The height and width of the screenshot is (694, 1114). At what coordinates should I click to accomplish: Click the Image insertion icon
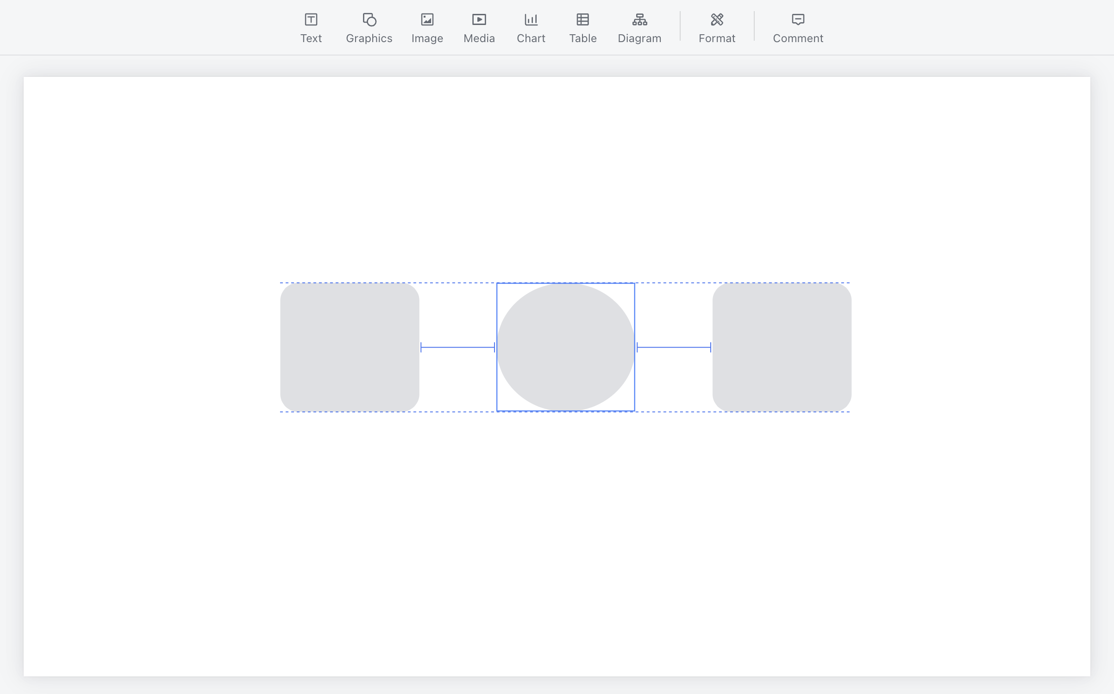427,20
